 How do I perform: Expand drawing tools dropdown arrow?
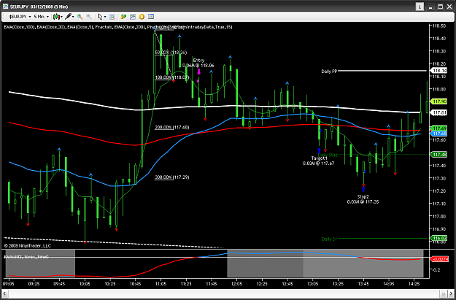pos(73,17)
